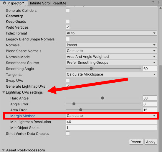Viewport: 162px width, 152px height.
Task: Enable Strict Vertex Data Checks checkbox
Action: coord(68,133)
